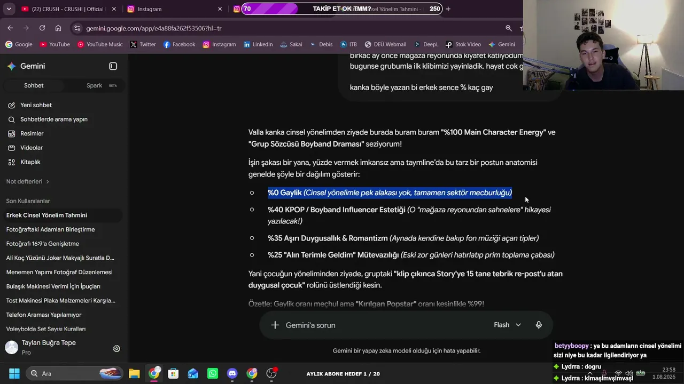Open the DeepL bookmark

click(426, 44)
